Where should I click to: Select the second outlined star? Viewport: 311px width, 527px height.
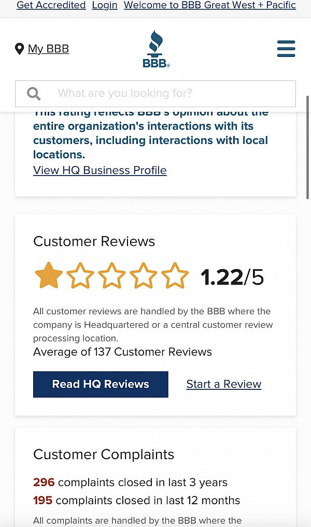(80, 275)
